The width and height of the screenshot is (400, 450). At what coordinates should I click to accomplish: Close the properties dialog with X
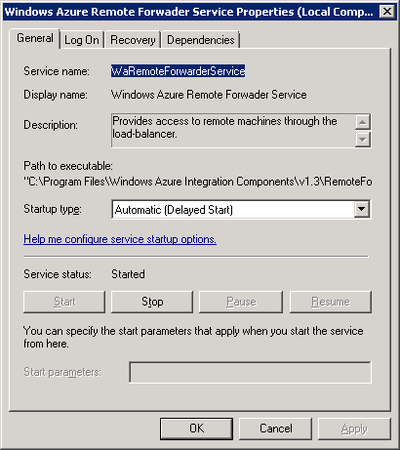pyautogui.click(x=387, y=12)
